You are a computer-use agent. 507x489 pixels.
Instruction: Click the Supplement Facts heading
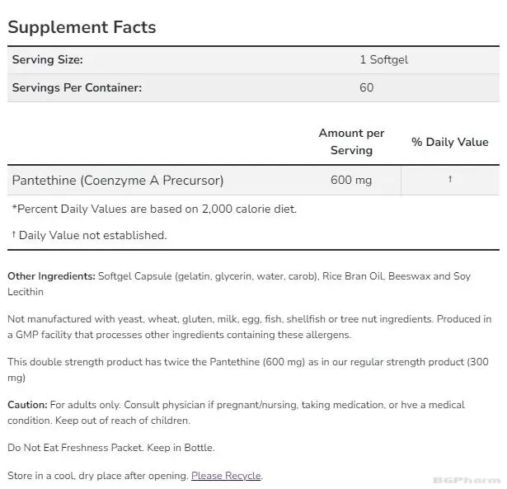(82, 27)
